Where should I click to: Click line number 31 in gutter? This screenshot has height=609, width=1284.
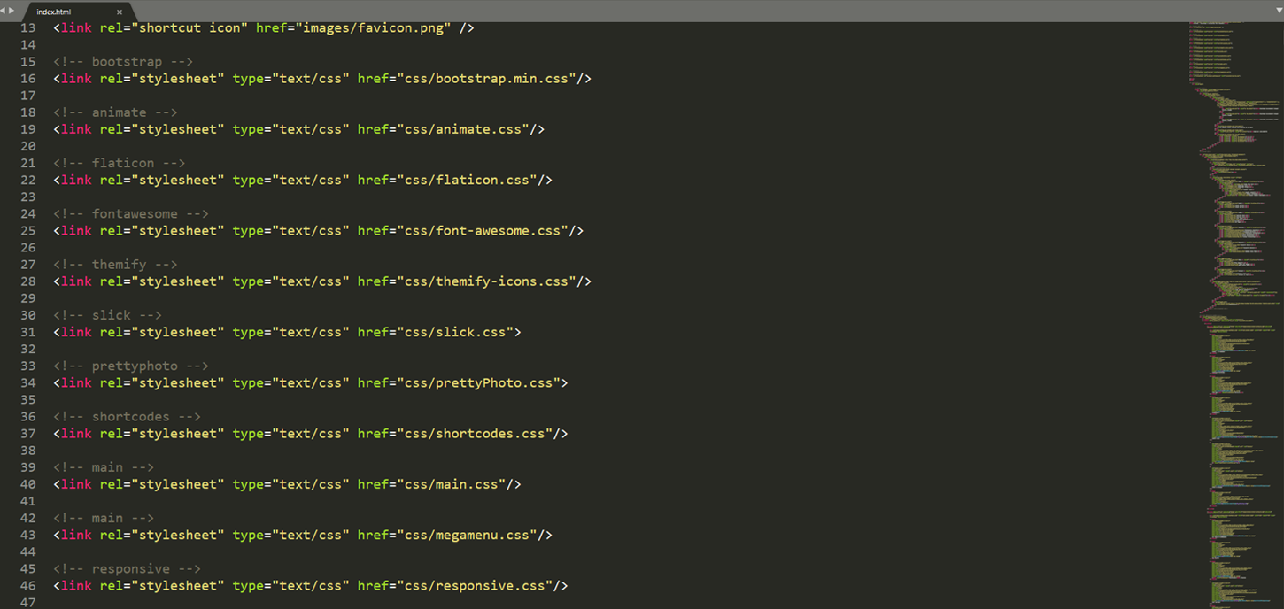pyautogui.click(x=27, y=332)
